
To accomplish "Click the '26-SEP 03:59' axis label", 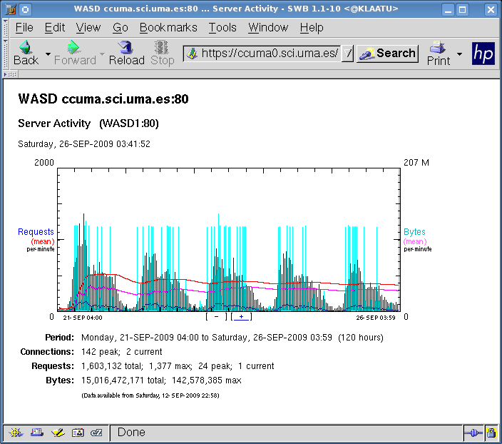I will point(376,318).
